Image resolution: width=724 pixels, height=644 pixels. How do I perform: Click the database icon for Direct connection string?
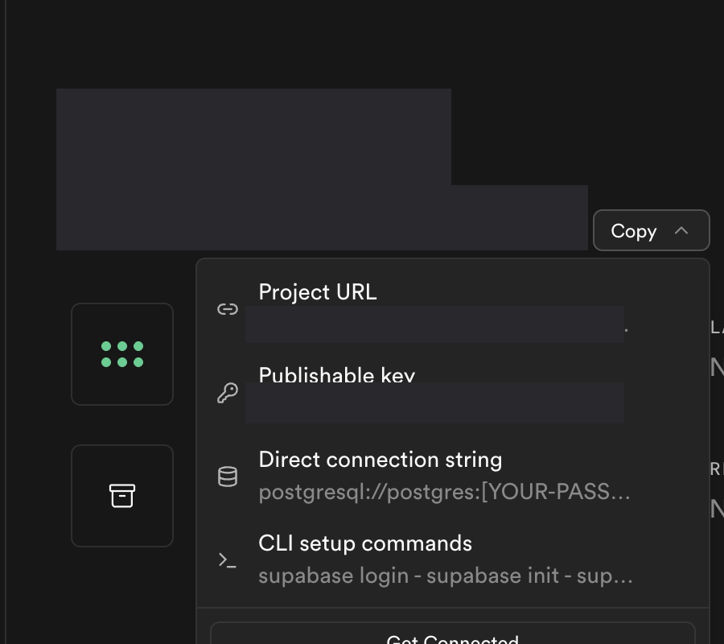(x=228, y=476)
